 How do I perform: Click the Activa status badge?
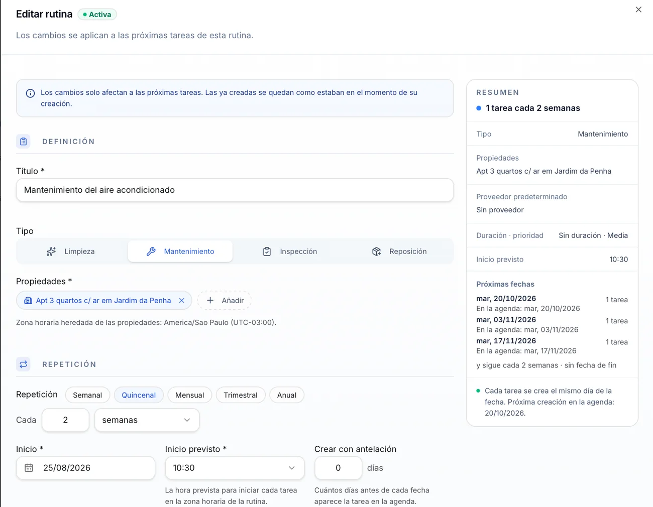[x=97, y=15]
